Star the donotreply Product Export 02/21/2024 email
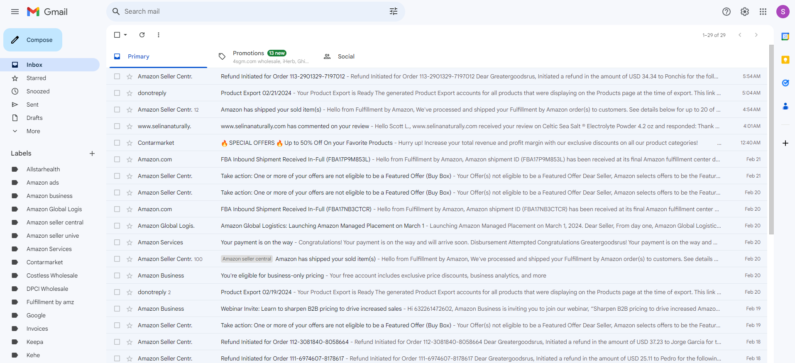The width and height of the screenshot is (795, 363). tap(130, 93)
